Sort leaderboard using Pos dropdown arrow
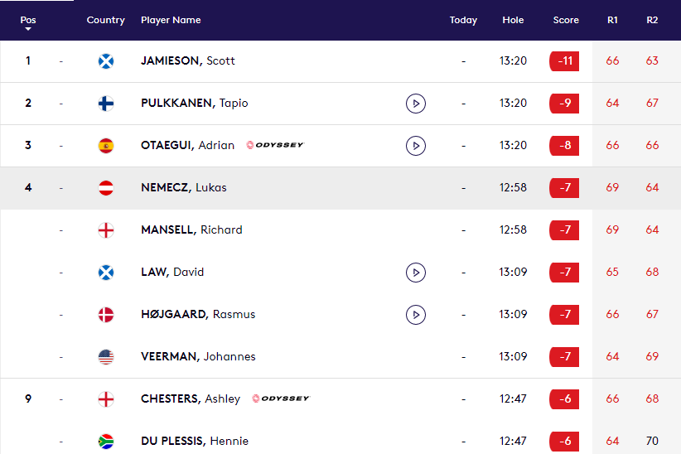Image resolution: width=681 pixels, height=454 pixels. pos(28,29)
